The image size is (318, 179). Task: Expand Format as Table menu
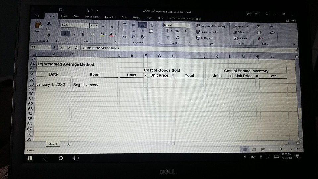click(207, 32)
